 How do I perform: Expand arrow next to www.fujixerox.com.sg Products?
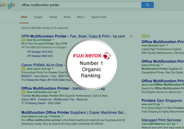[63, 116]
